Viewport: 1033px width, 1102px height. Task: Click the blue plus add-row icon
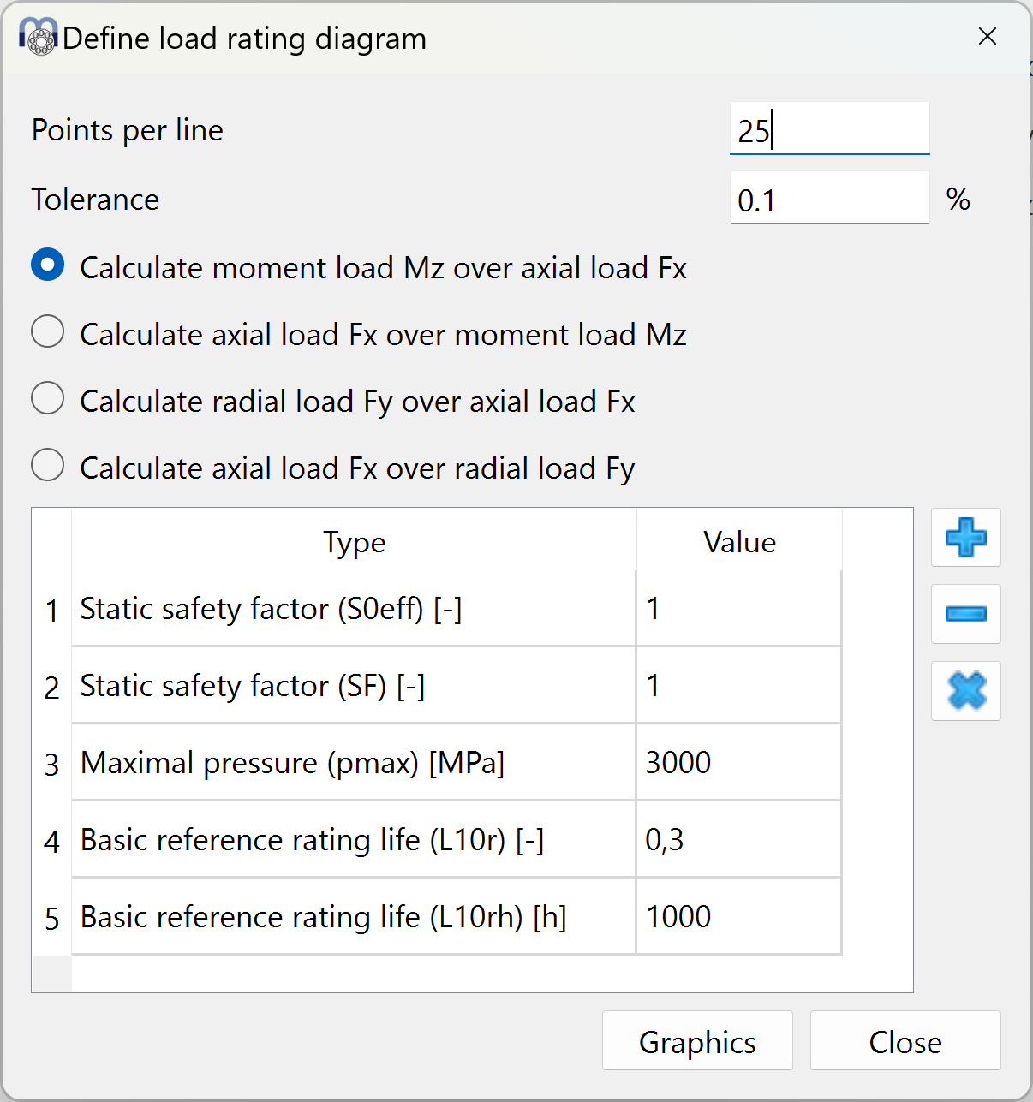point(965,538)
